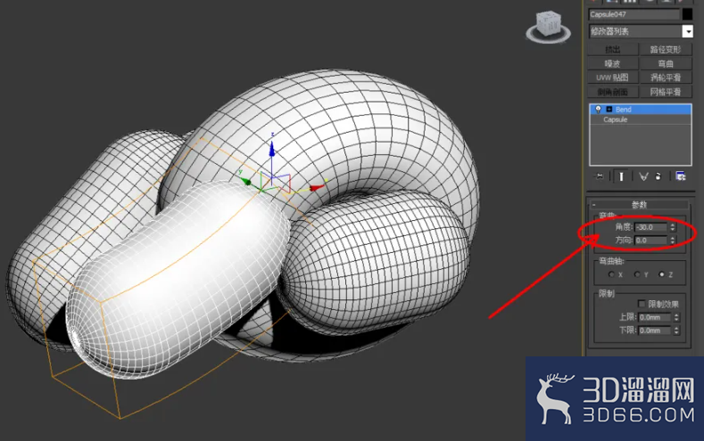Click the UVW 贴图 modifier button
Viewport: 704px width, 441px height.
point(612,78)
